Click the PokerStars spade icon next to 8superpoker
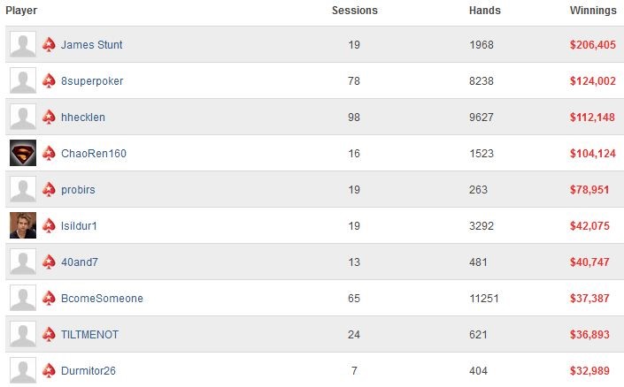The image size is (624, 387). point(49,80)
